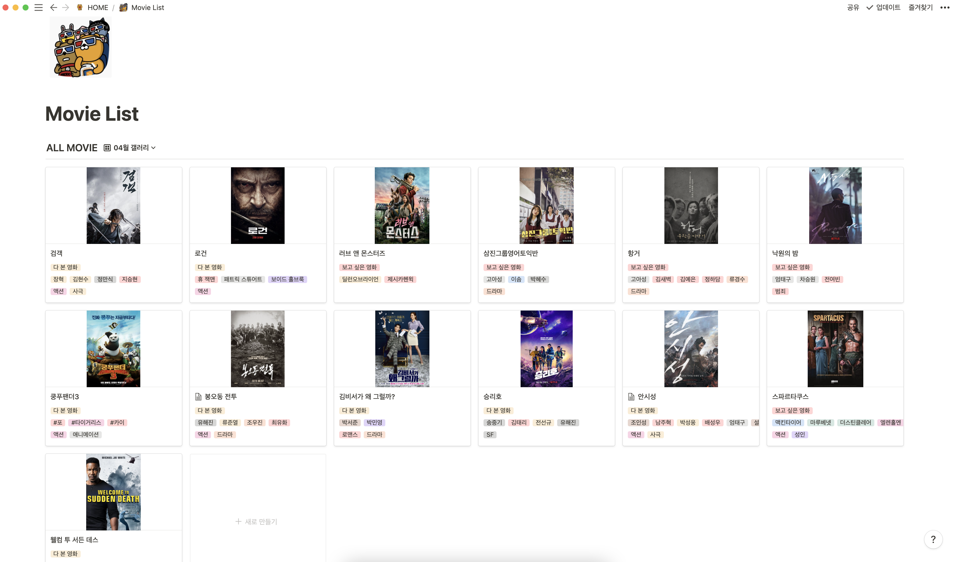The height and width of the screenshot is (562, 953).
Task: Open the 항거 movie poster
Action: 691,206
